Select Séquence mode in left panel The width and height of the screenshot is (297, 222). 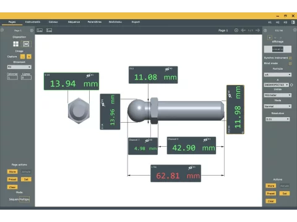point(14,199)
